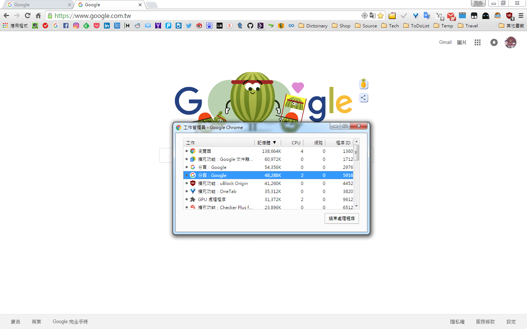The width and height of the screenshot is (527, 329).
Task: Click the Google notifications bell icon
Action: pyautogui.click(x=494, y=42)
